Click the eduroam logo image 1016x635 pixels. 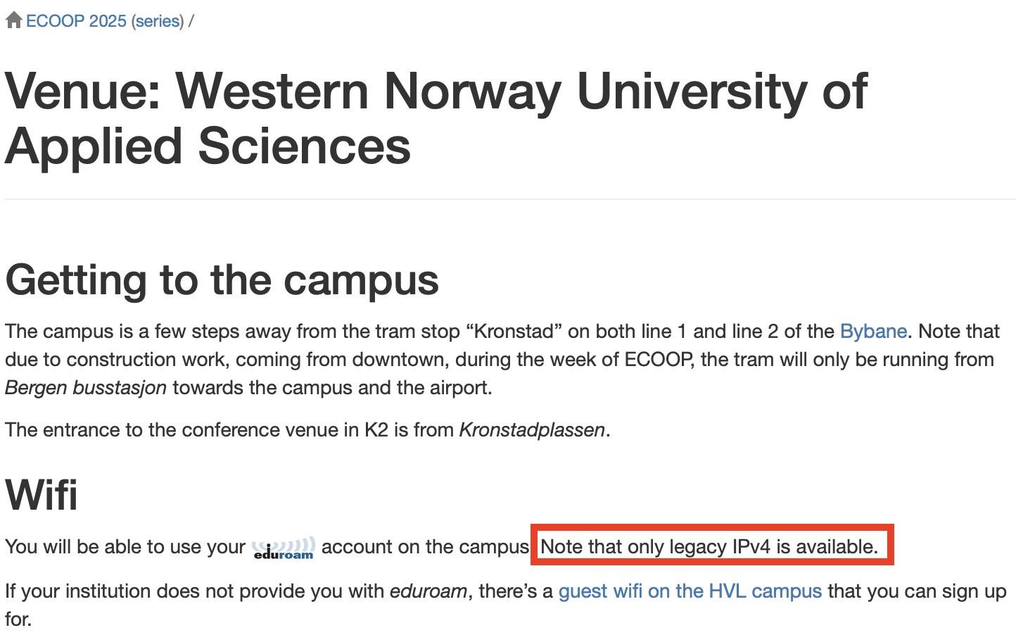coord(283,548)
